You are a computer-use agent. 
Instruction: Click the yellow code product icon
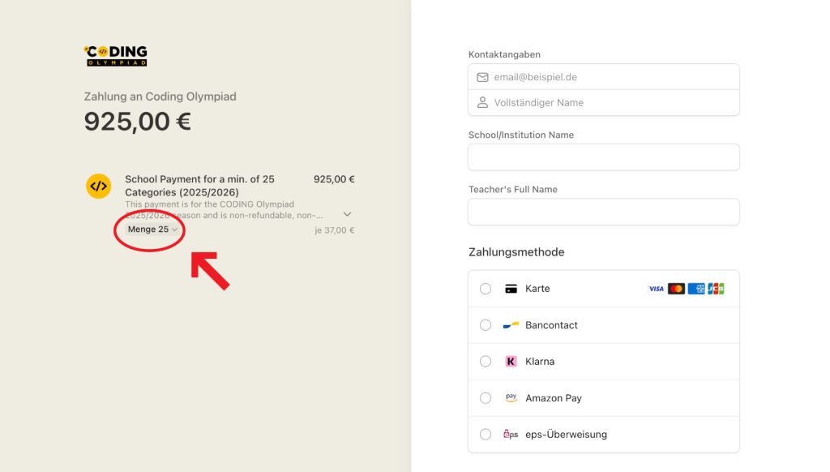tap(98, 186)
